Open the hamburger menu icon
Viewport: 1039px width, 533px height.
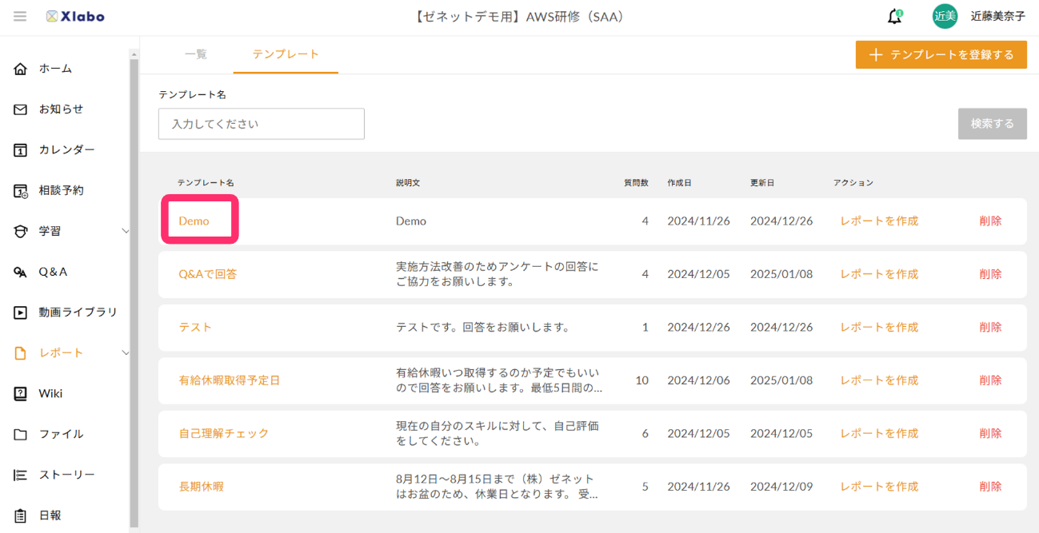click(x=20, y=16)
